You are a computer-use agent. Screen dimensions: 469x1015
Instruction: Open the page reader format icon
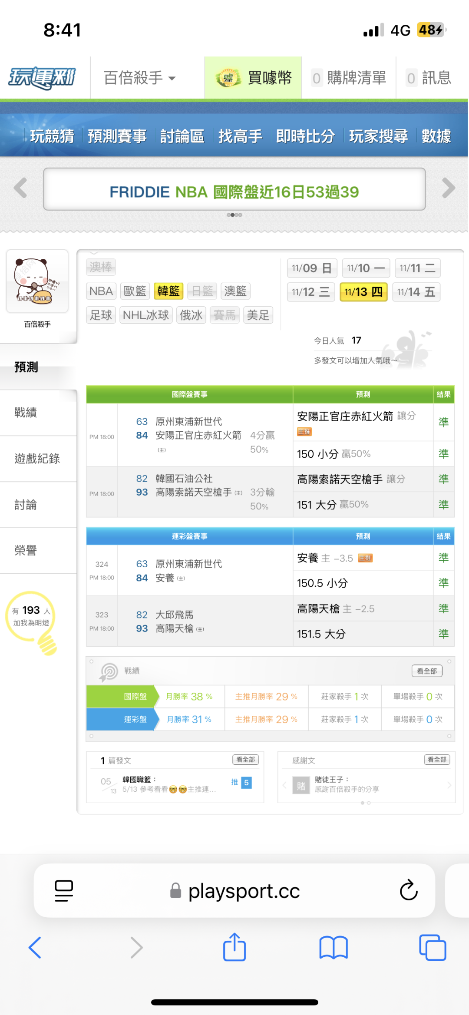tap(64, 890)
